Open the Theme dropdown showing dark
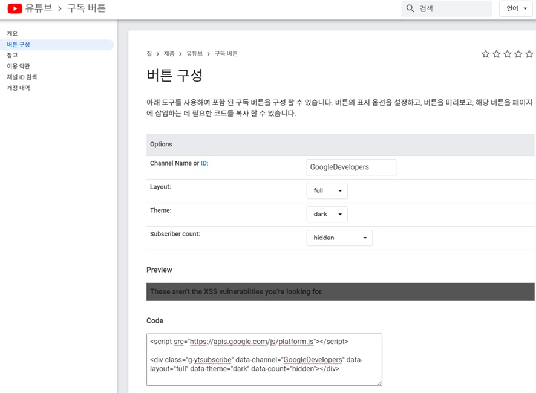The height and width of the screenshot is (393, 536). (327, 214)
